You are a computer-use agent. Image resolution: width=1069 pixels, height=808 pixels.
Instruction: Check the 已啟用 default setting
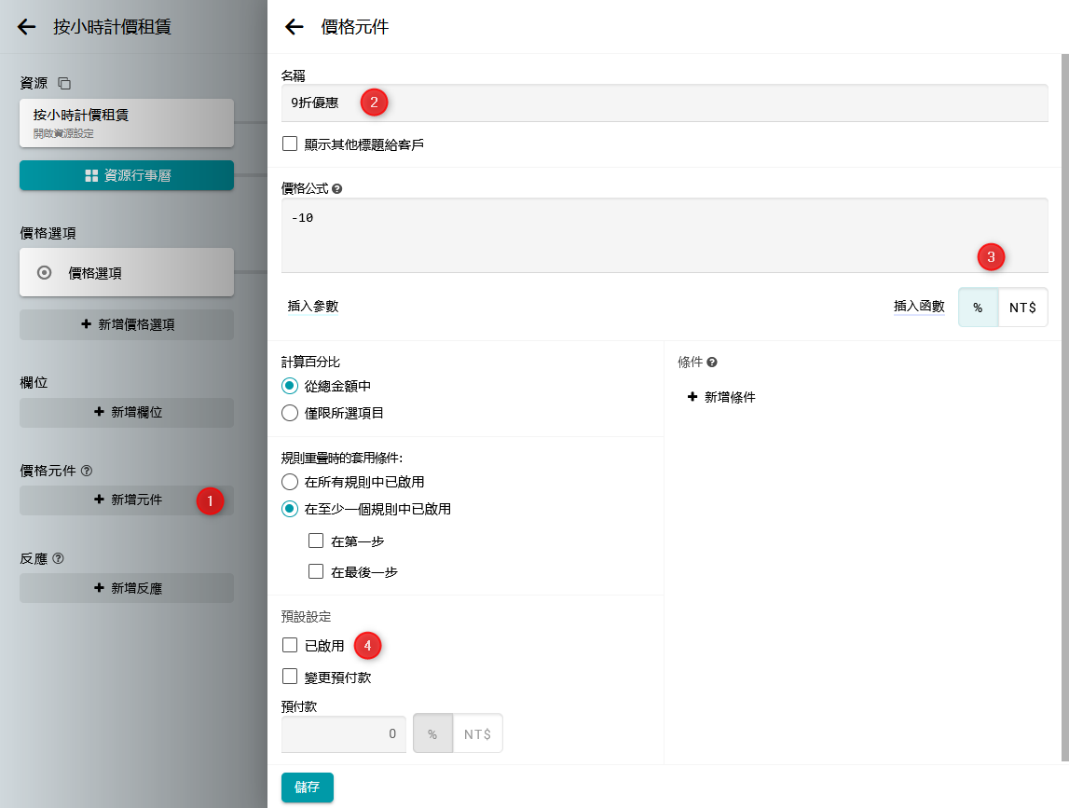(290, 645)
